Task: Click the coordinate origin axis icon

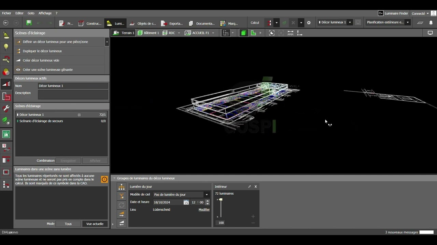Action: 299,33
